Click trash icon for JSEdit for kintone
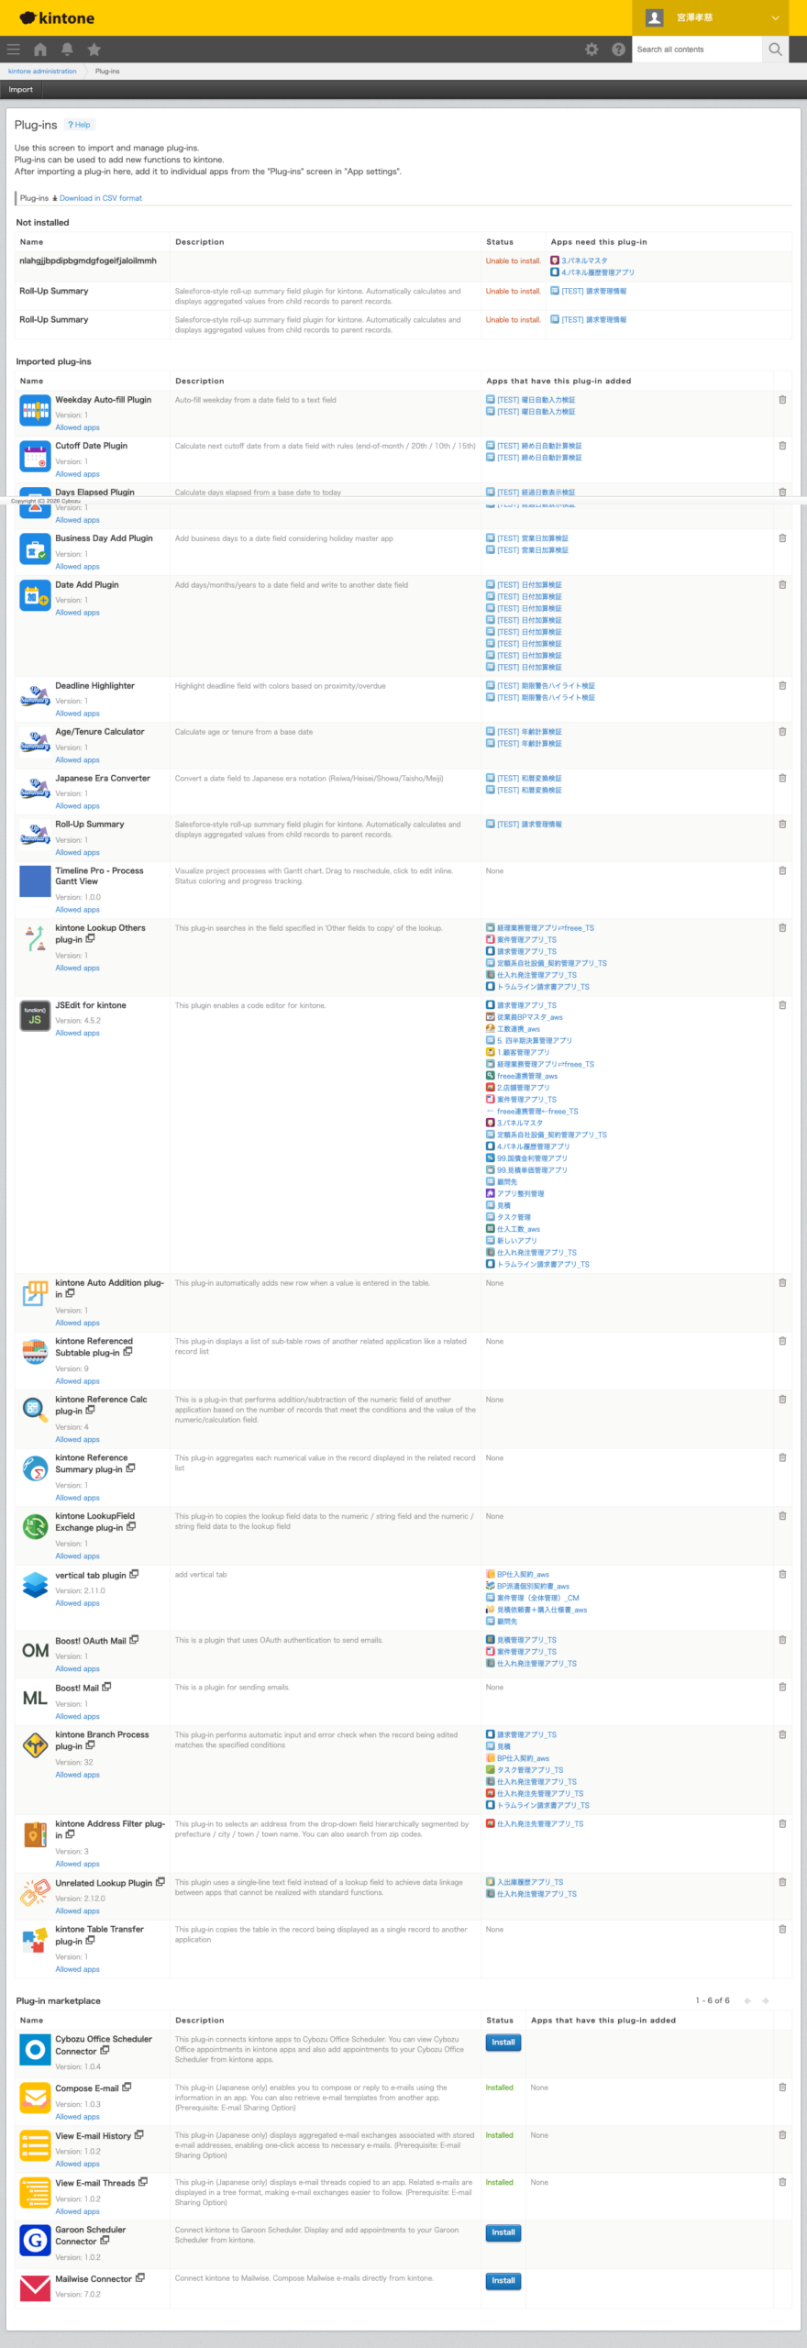807x2348 pixels. pos(782,1005)
